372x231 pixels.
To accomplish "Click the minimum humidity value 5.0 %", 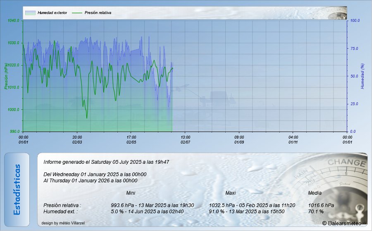I will (x=117, y=211).
